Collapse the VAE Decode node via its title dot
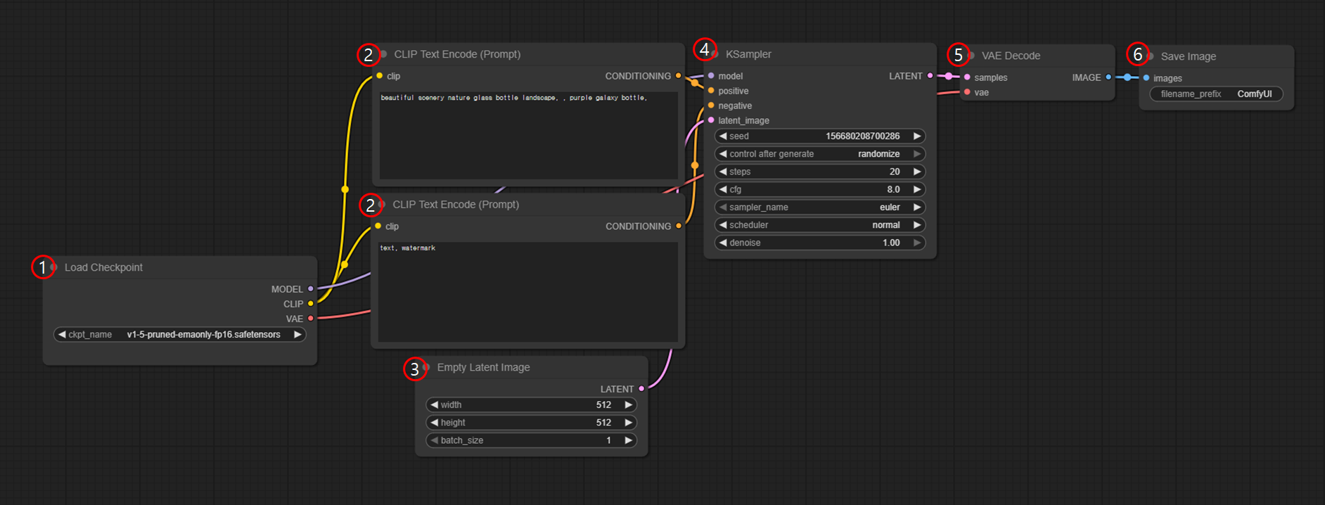Screen dimensions: 1325x505 point(971,56)
